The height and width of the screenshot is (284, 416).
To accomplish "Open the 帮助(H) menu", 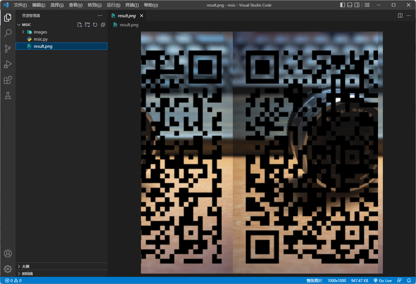I will 151,5.
